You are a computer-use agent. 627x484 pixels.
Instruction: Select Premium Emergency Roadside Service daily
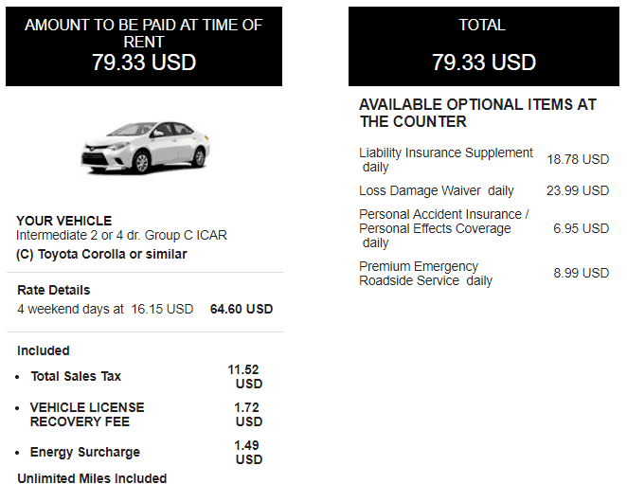pyautogui.click(x=425, y=273)
